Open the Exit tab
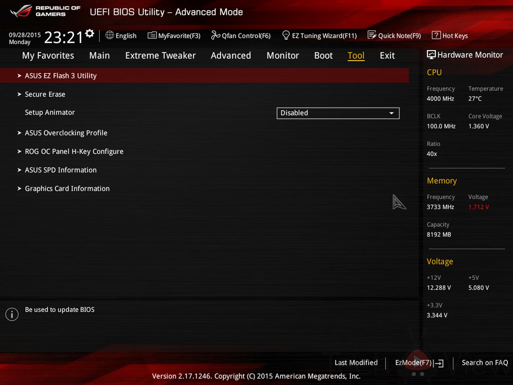Viewport: 513px width, 385px height. tap(387, 56)
